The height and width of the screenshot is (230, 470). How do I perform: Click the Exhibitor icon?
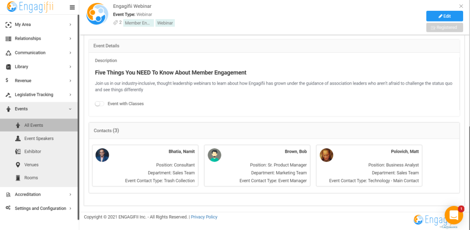click(x=18, y=152)
